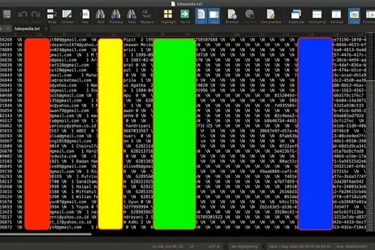Image resolution: width=375 pixels, height=250 pixels.
Task: Close the tokopedia.txt tab
Action: point(45,28)
